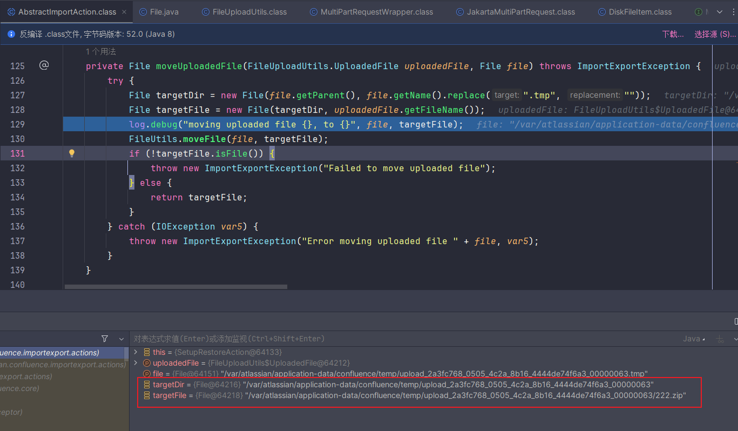Click the 'this' variable icon
The height and width of the screenshot is (431, 738).
(146, 352)
